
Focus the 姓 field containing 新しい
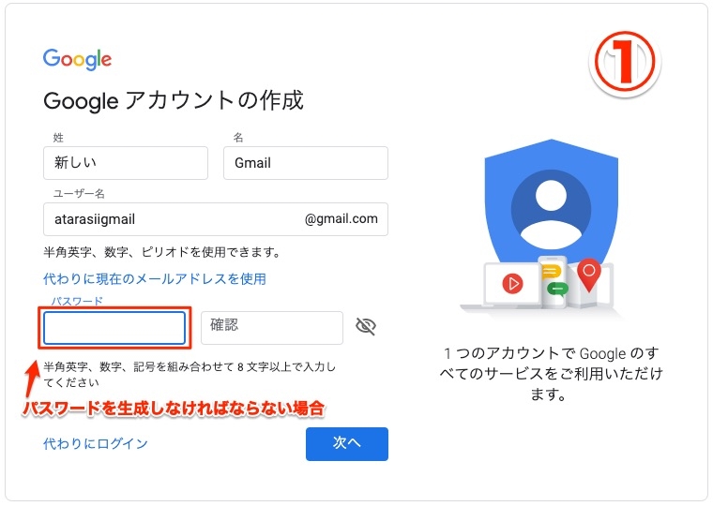[125, 163]
